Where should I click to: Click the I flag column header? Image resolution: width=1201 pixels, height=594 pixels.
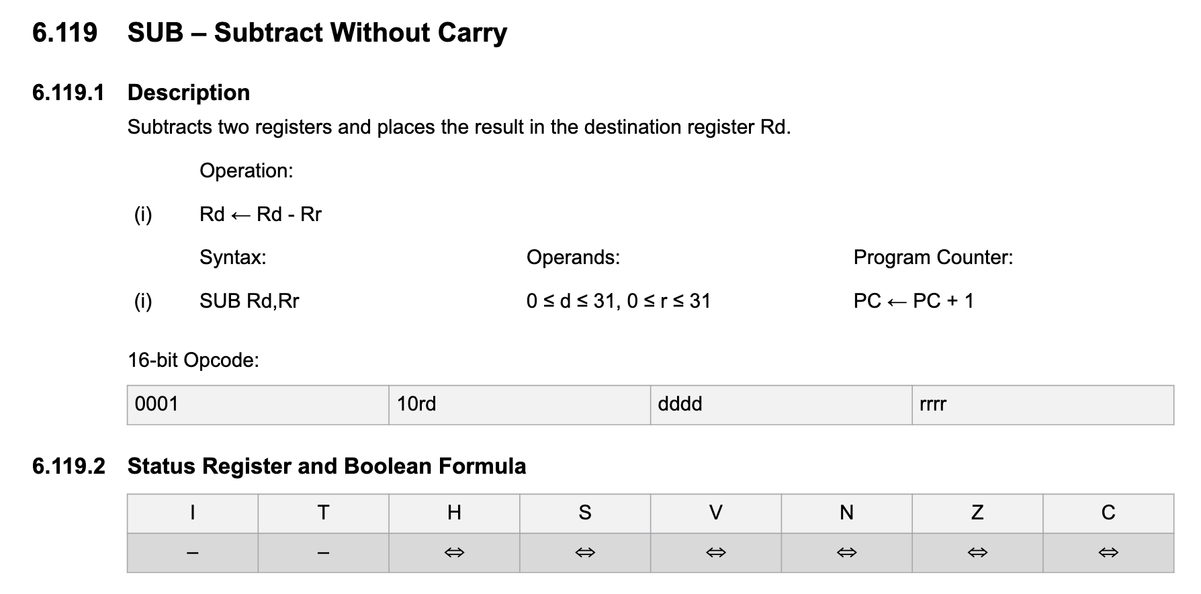click(193, 513)
